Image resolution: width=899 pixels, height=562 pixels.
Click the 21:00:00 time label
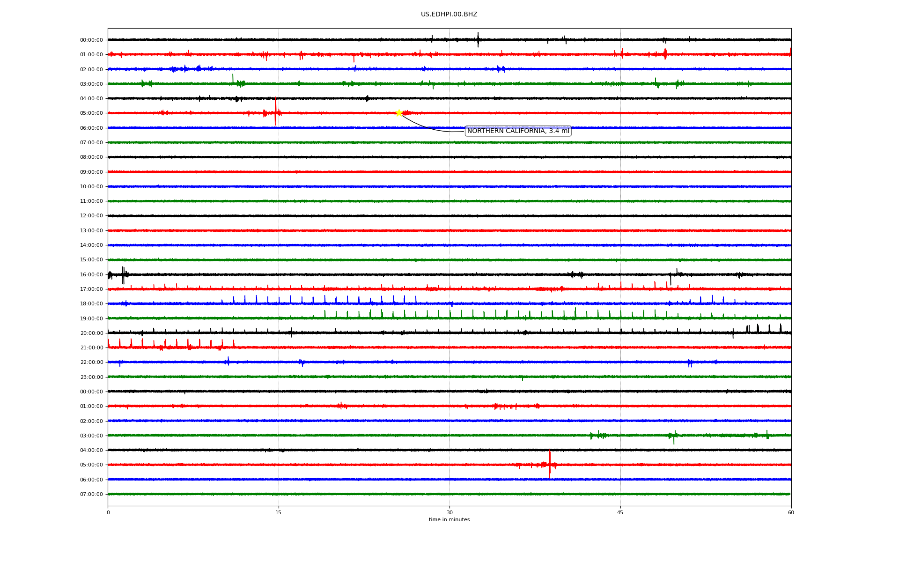point(91,348)
